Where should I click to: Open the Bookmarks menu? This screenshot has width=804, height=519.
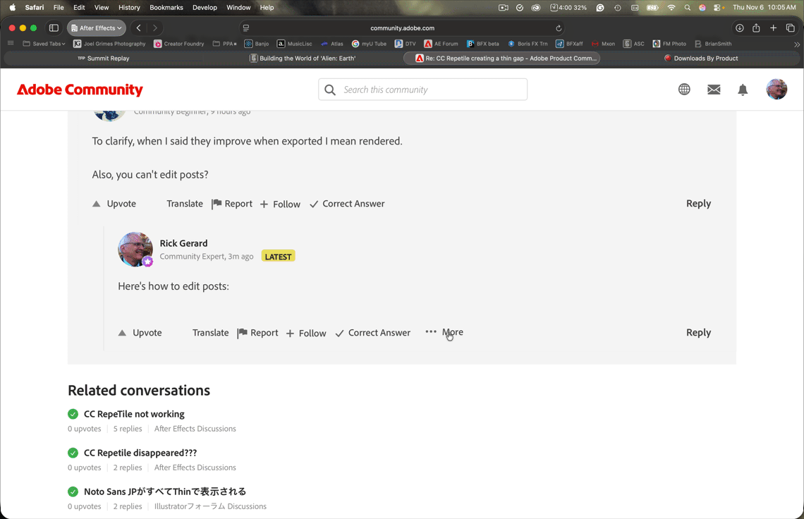pyautogui.click(x=166, y=7)
